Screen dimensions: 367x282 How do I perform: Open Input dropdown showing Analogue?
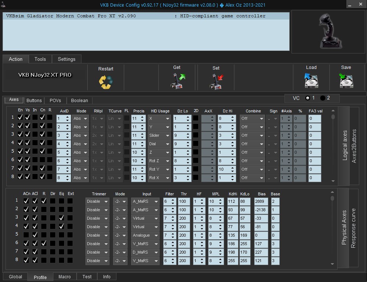coord(145,235)
